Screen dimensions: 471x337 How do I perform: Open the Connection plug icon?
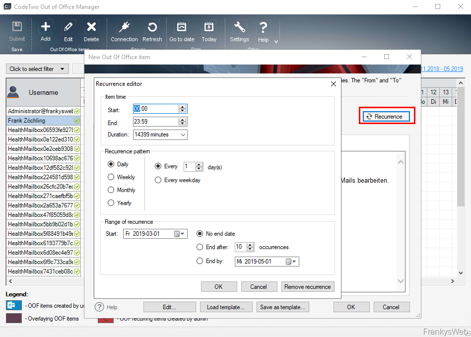click(124, 27)
